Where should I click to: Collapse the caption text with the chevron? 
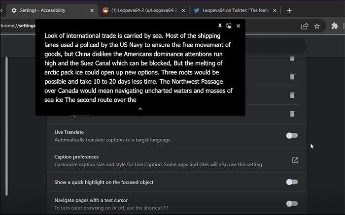[x=140, y=109]
